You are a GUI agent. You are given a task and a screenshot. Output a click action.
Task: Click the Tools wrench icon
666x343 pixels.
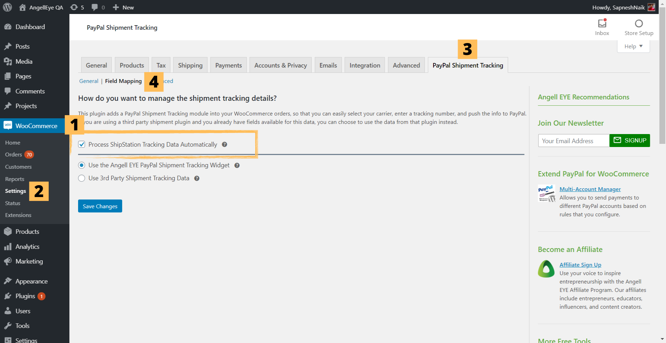[8, 326]
